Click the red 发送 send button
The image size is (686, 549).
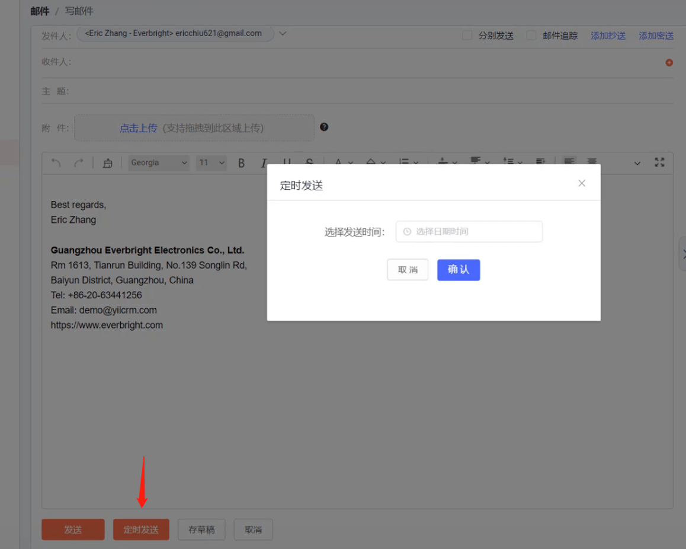point(73,529)
